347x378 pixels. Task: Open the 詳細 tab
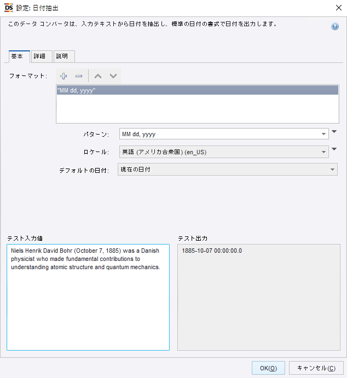pos(42,56)
